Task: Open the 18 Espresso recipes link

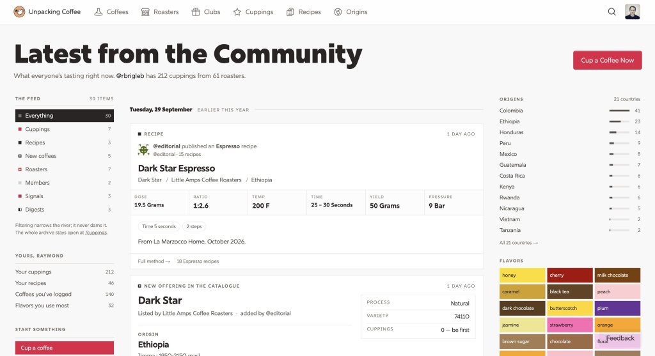Action: [x=198, y=261]
